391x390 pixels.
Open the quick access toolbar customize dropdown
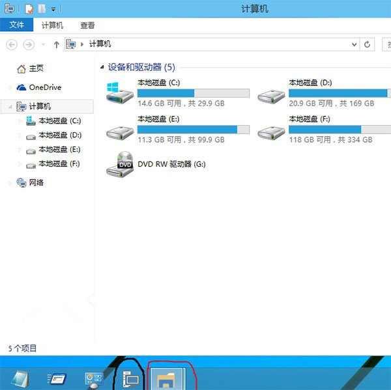53,10
